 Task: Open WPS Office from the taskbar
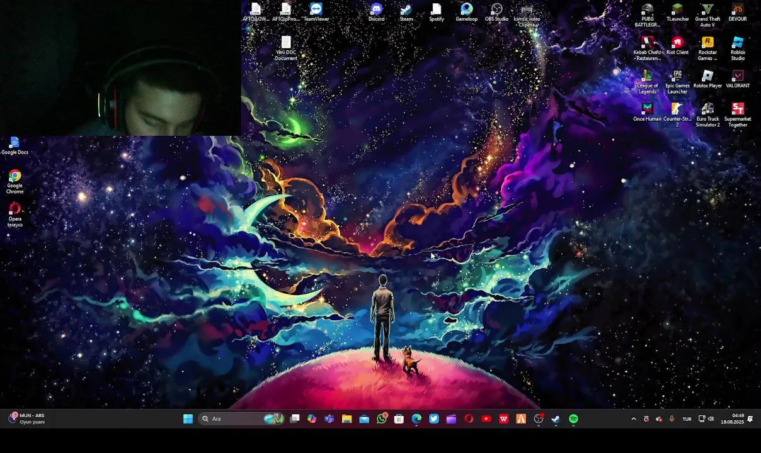[504, 419]
